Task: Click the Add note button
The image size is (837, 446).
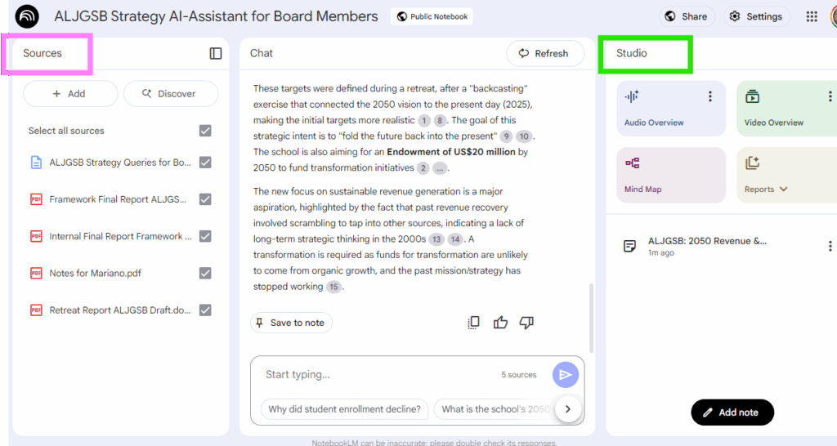Action: (x=732, y=413)
